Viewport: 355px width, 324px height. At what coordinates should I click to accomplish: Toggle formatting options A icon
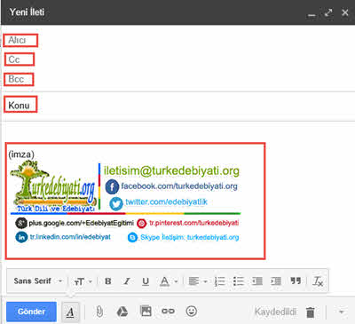coord(70,312)
